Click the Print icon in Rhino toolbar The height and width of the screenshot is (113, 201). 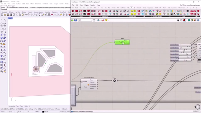point(11,15)
